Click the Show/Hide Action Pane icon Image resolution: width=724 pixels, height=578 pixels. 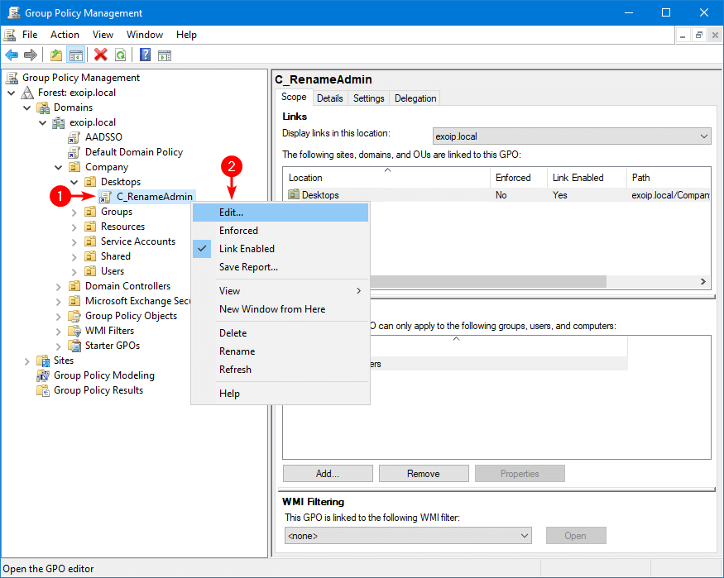165,55
